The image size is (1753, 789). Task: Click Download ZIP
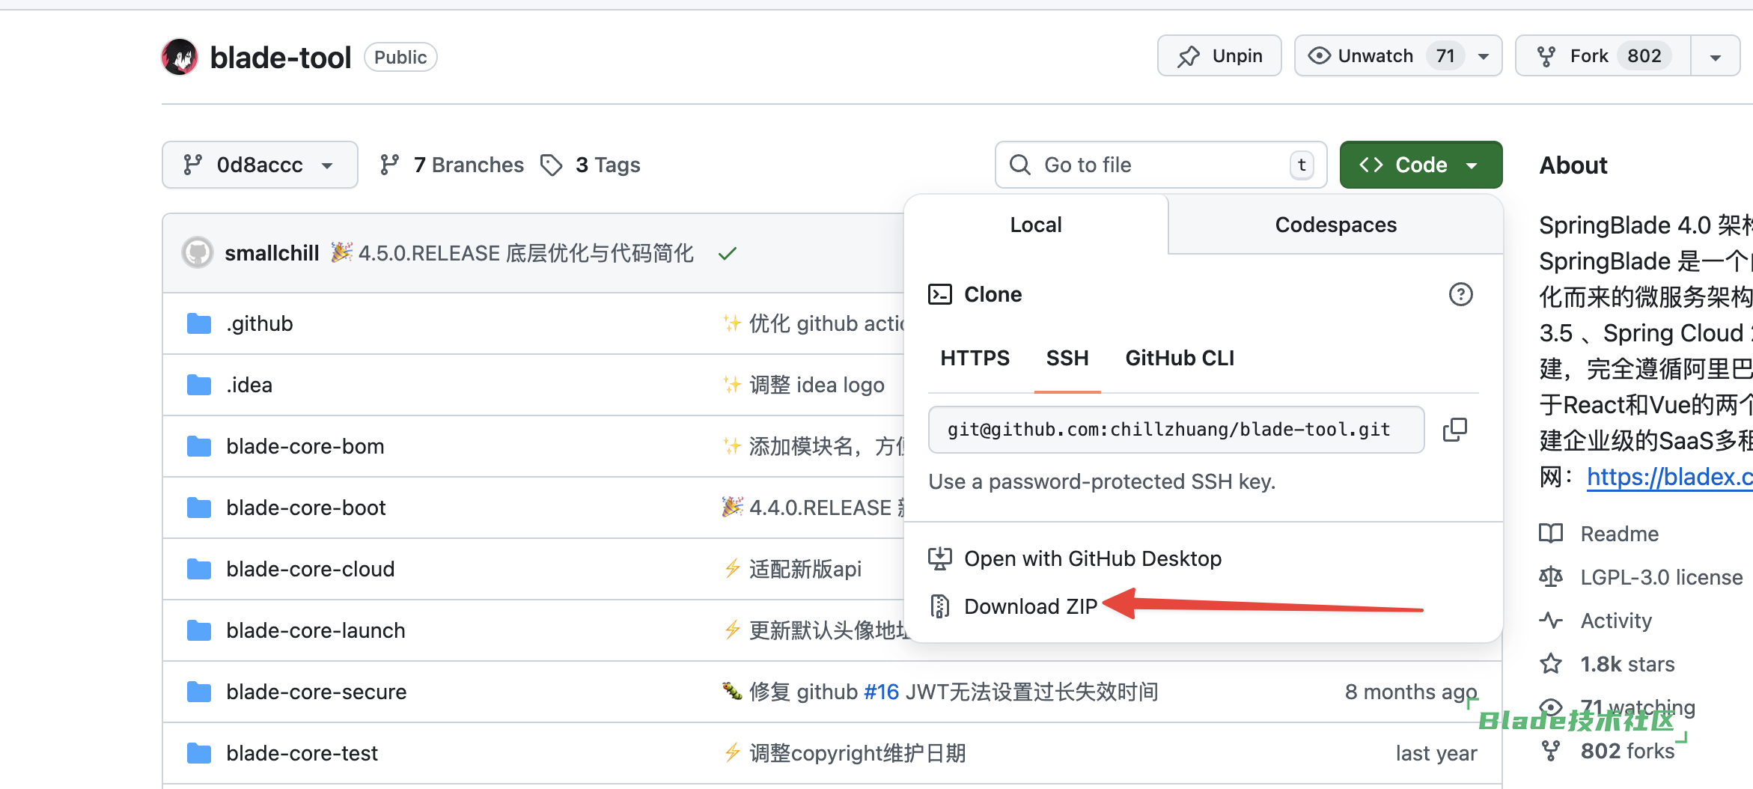coord(1030,606)
